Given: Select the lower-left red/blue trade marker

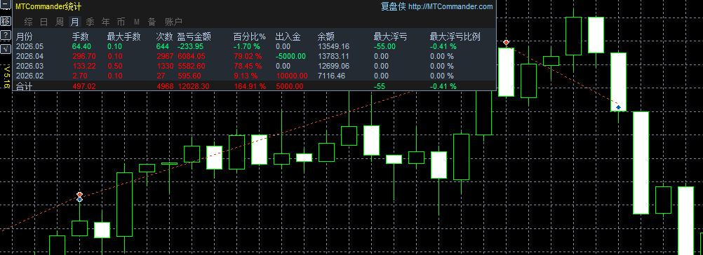Looking at the screenshot, I should click(80, 197).
